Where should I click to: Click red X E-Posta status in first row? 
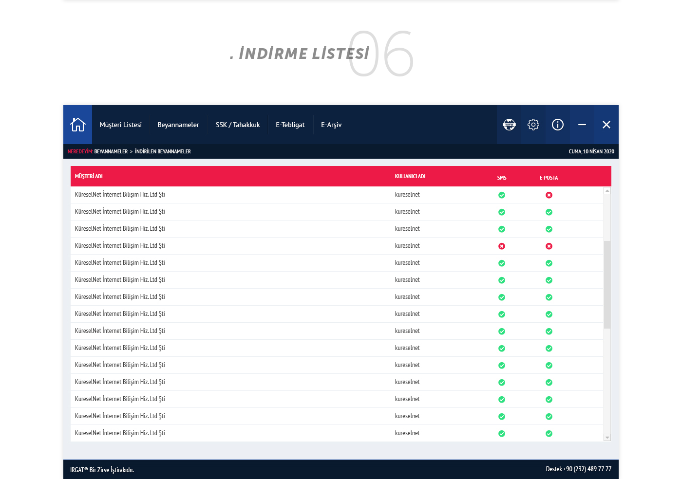click(549, 195)
